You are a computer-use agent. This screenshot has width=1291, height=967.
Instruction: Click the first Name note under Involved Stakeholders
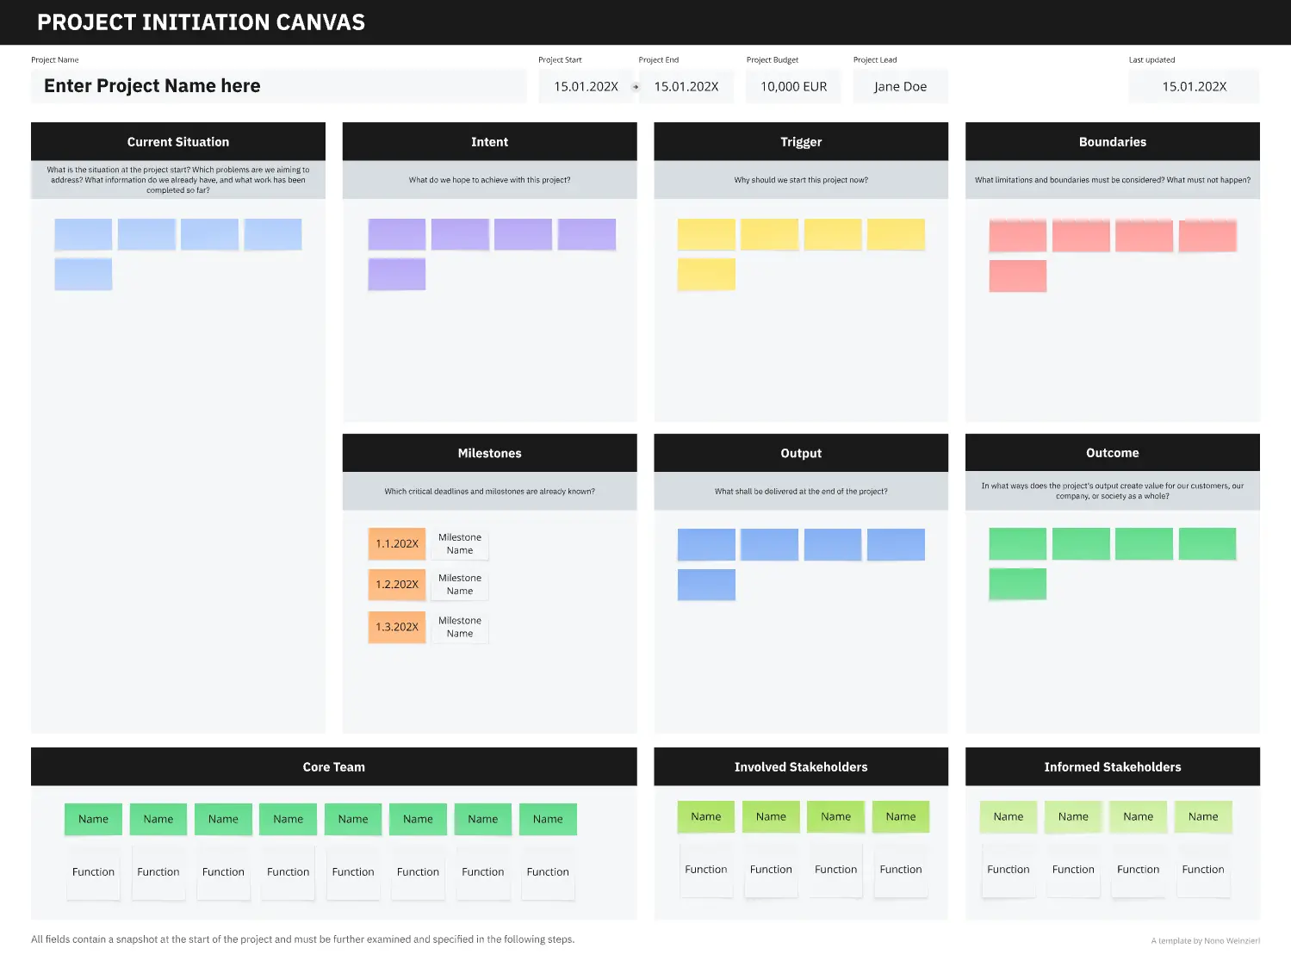(x=706, y=816)
